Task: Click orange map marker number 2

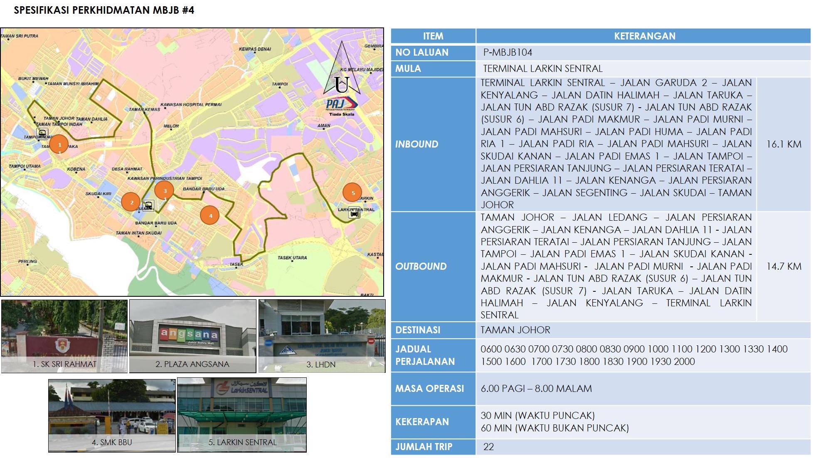Action: click(131, 202)
